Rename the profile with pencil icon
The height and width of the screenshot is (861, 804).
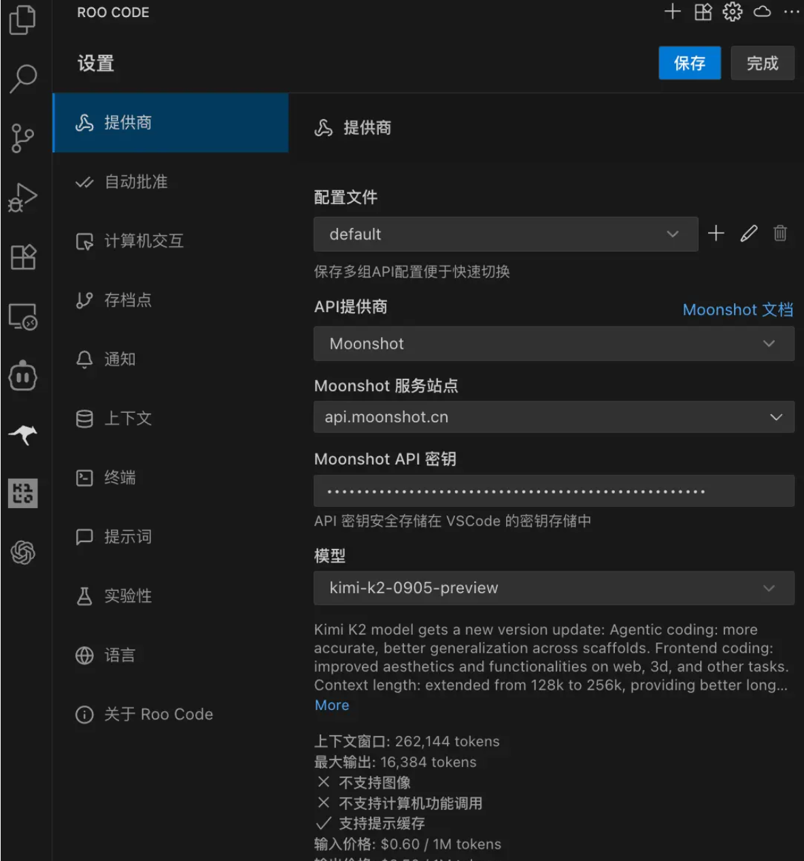(749, 233)
